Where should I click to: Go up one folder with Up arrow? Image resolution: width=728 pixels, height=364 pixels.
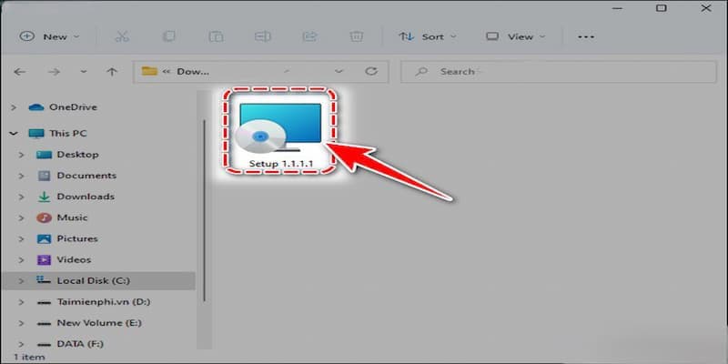tap(111, 71)
